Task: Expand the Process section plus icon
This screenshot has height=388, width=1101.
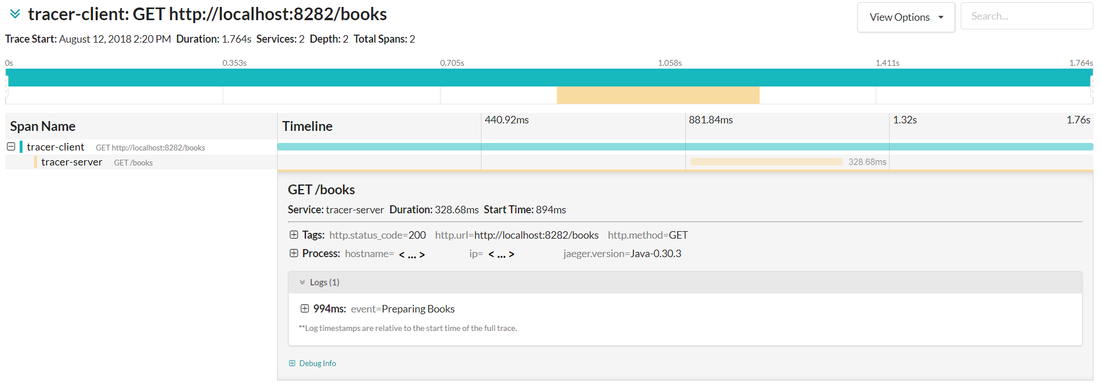Action: 294,253
